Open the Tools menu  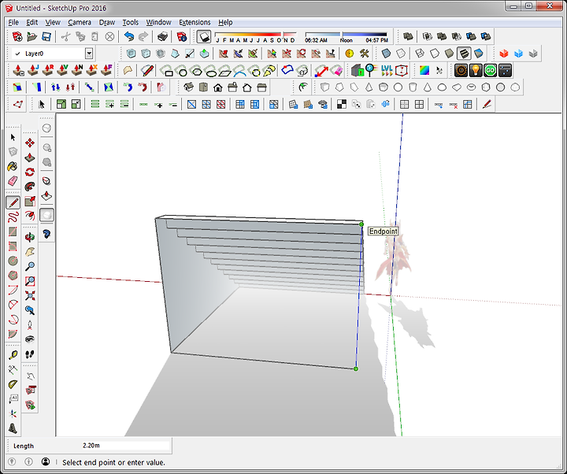(130, 22)
